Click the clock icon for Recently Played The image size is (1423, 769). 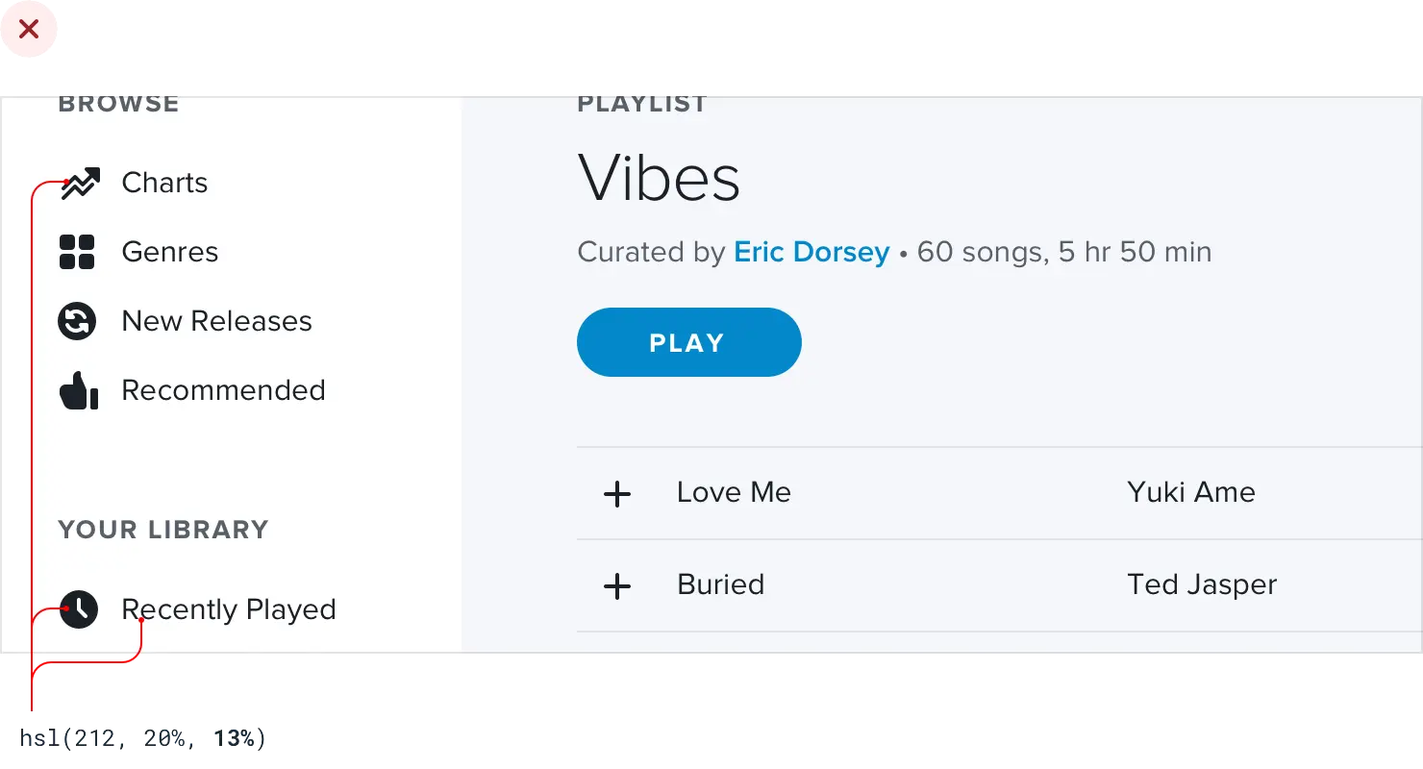(x=79, y=609)
